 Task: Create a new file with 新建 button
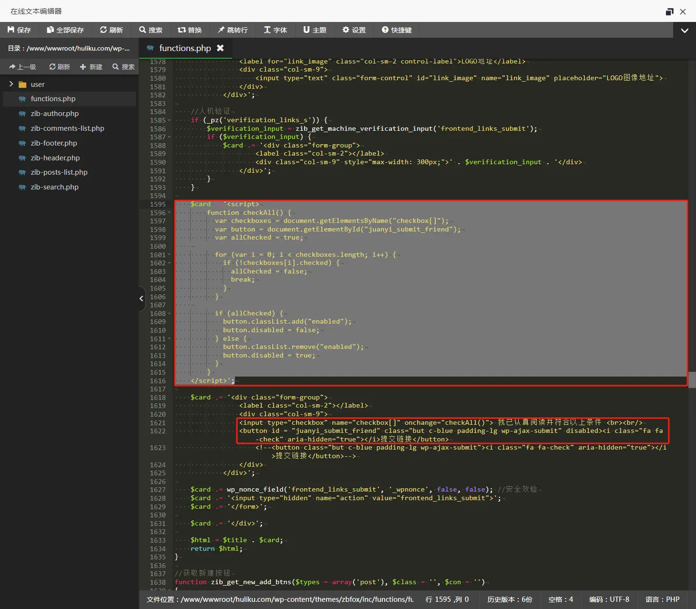[x=91, y=67]
